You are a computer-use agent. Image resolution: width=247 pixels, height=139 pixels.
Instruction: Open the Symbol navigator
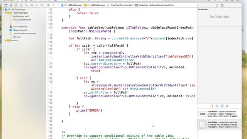(x=11, y=5)
